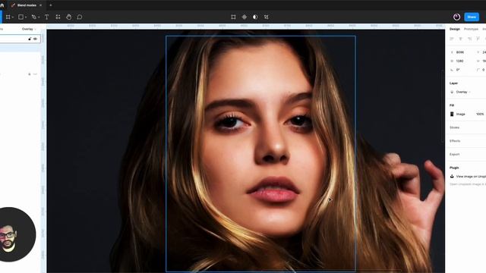Open the Resources components tool
Viewport: 486px width, 273px height.
pyautogui.click(x=58, y=17)
